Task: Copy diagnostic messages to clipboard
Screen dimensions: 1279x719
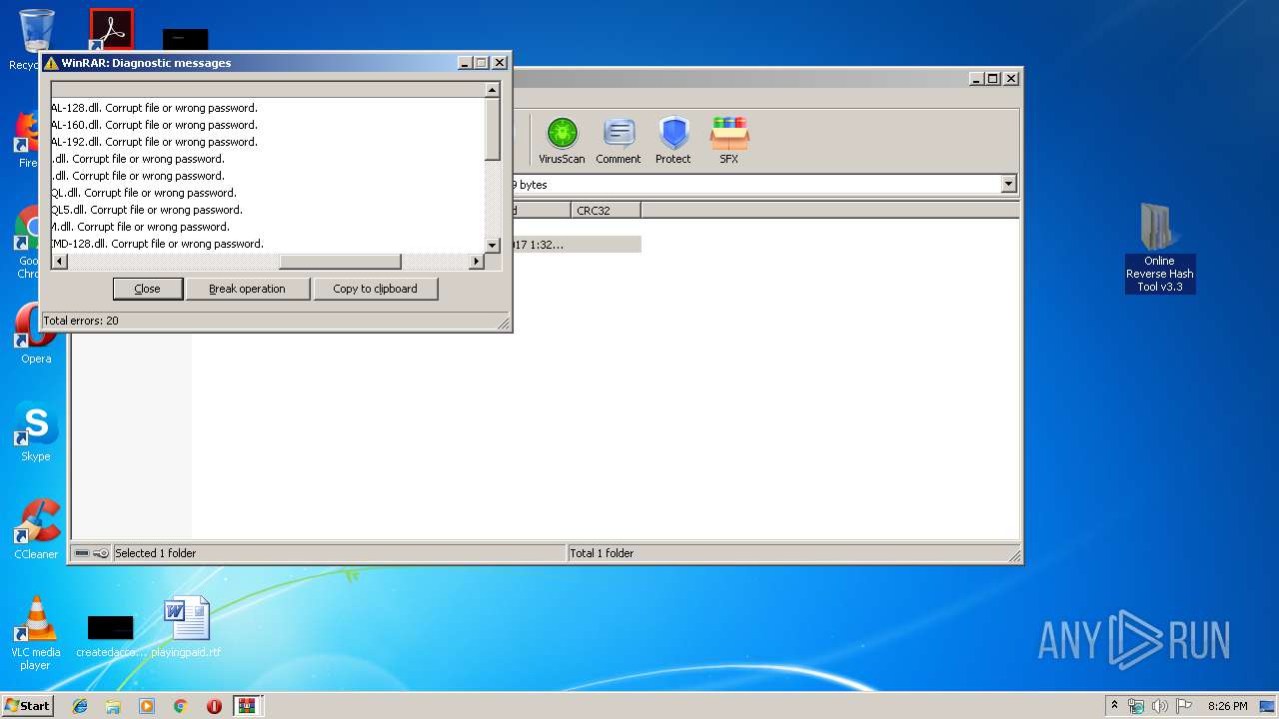Action: click(x=375, y=289)
